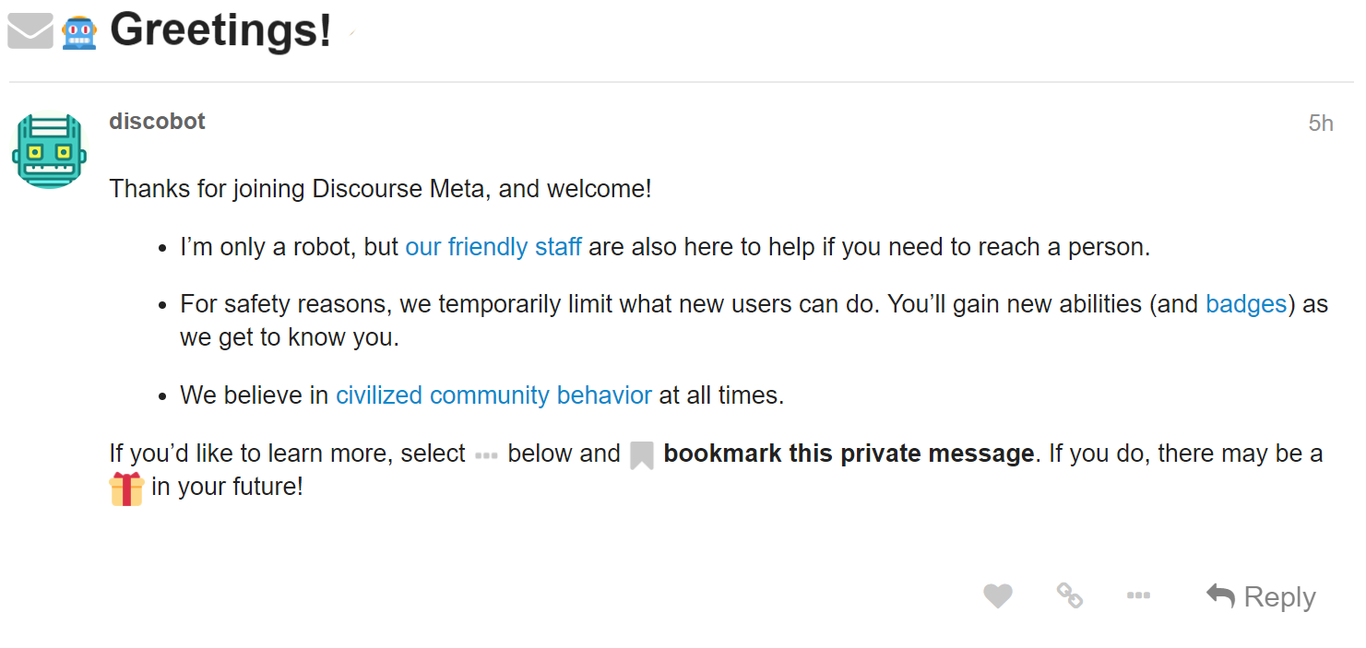Click the blue robot emoji in title
Viewport: 1366px width, 648px height.
[79, 32]
